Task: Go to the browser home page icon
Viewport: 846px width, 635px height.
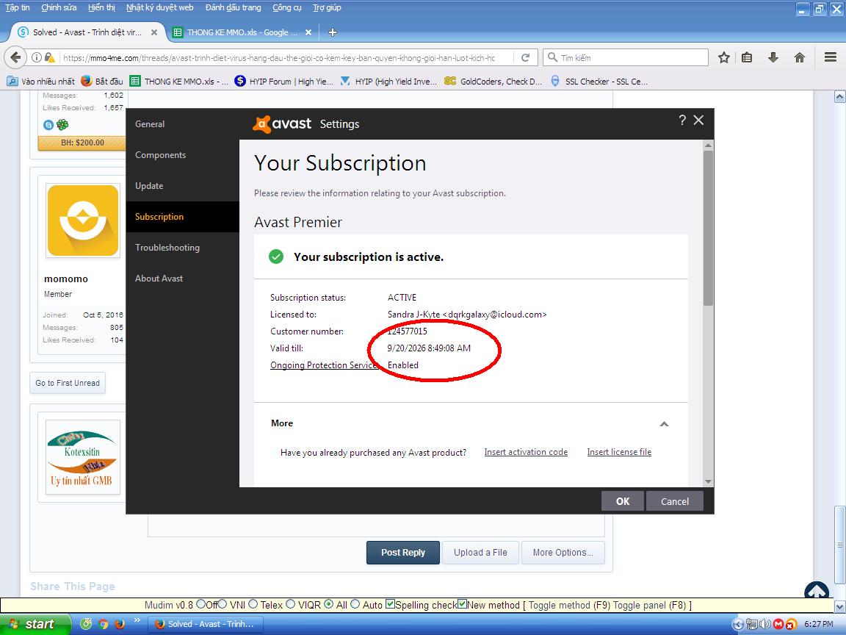Action: click(800, 57)
